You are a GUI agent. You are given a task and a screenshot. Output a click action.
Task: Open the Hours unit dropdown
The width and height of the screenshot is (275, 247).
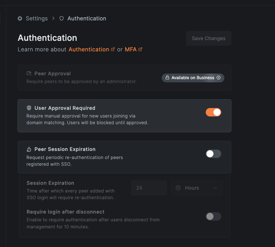[x=197, y=188]
